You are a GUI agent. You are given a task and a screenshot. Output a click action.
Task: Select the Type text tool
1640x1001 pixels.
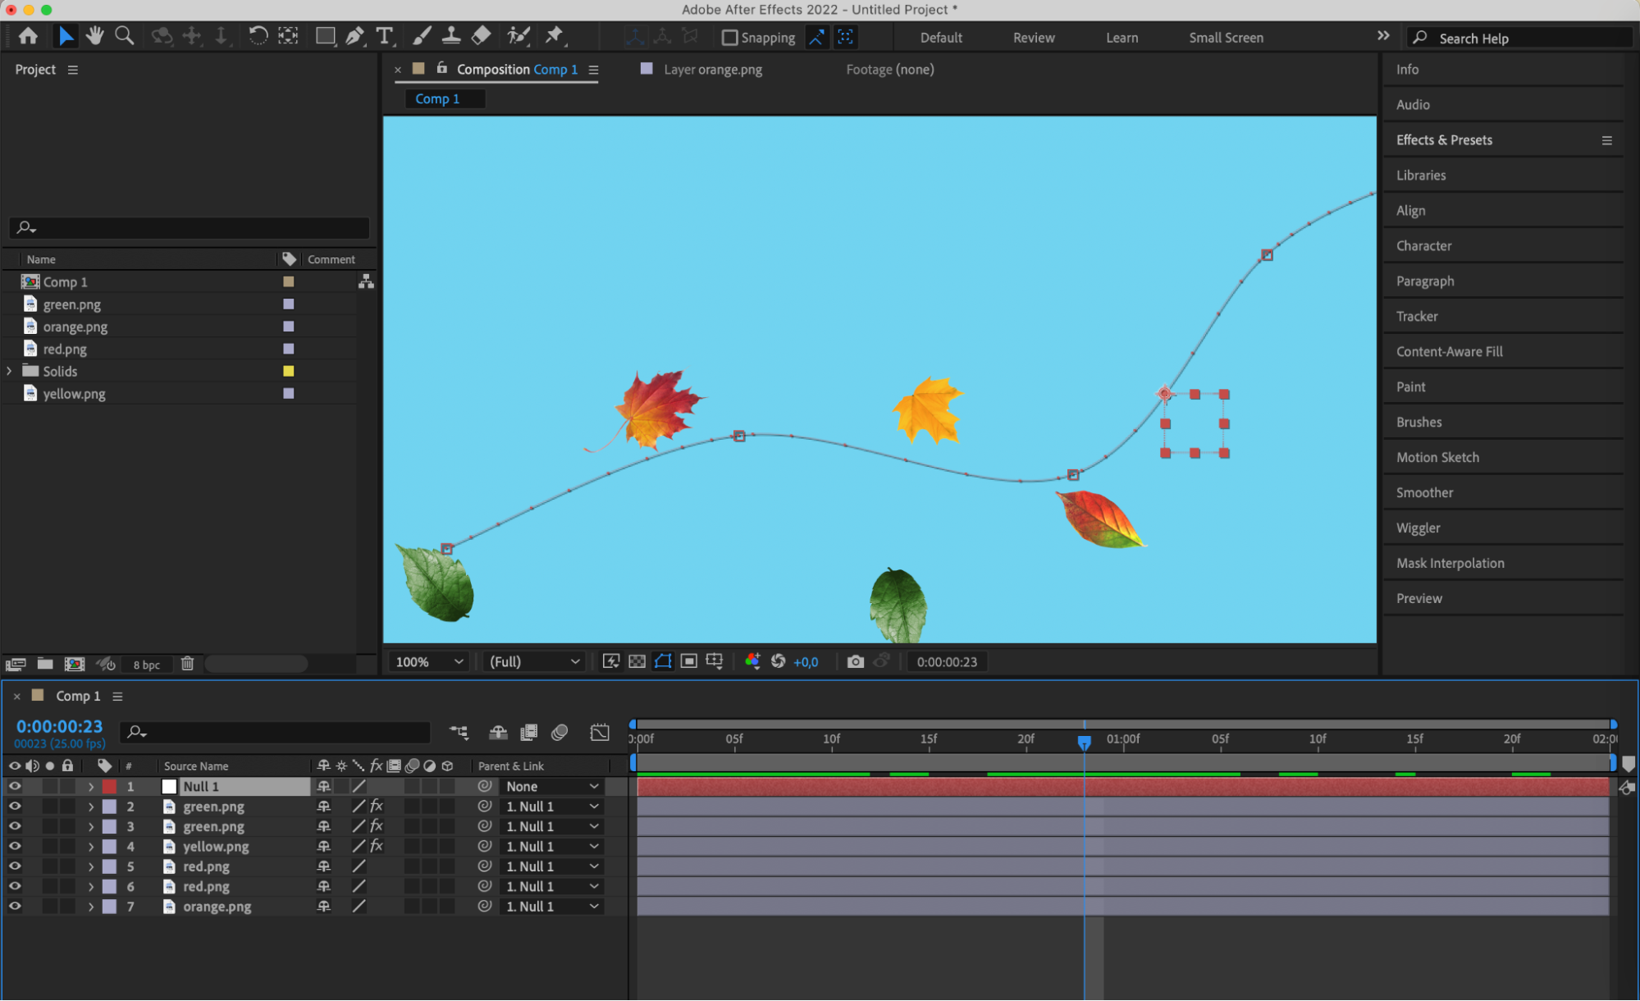[x=383, y=36]
